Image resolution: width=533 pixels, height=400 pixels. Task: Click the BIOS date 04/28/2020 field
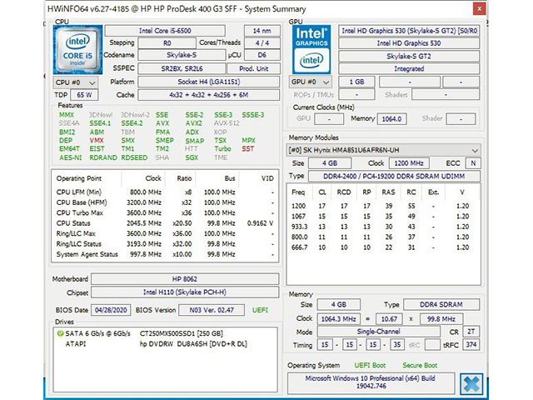(111, 310)
